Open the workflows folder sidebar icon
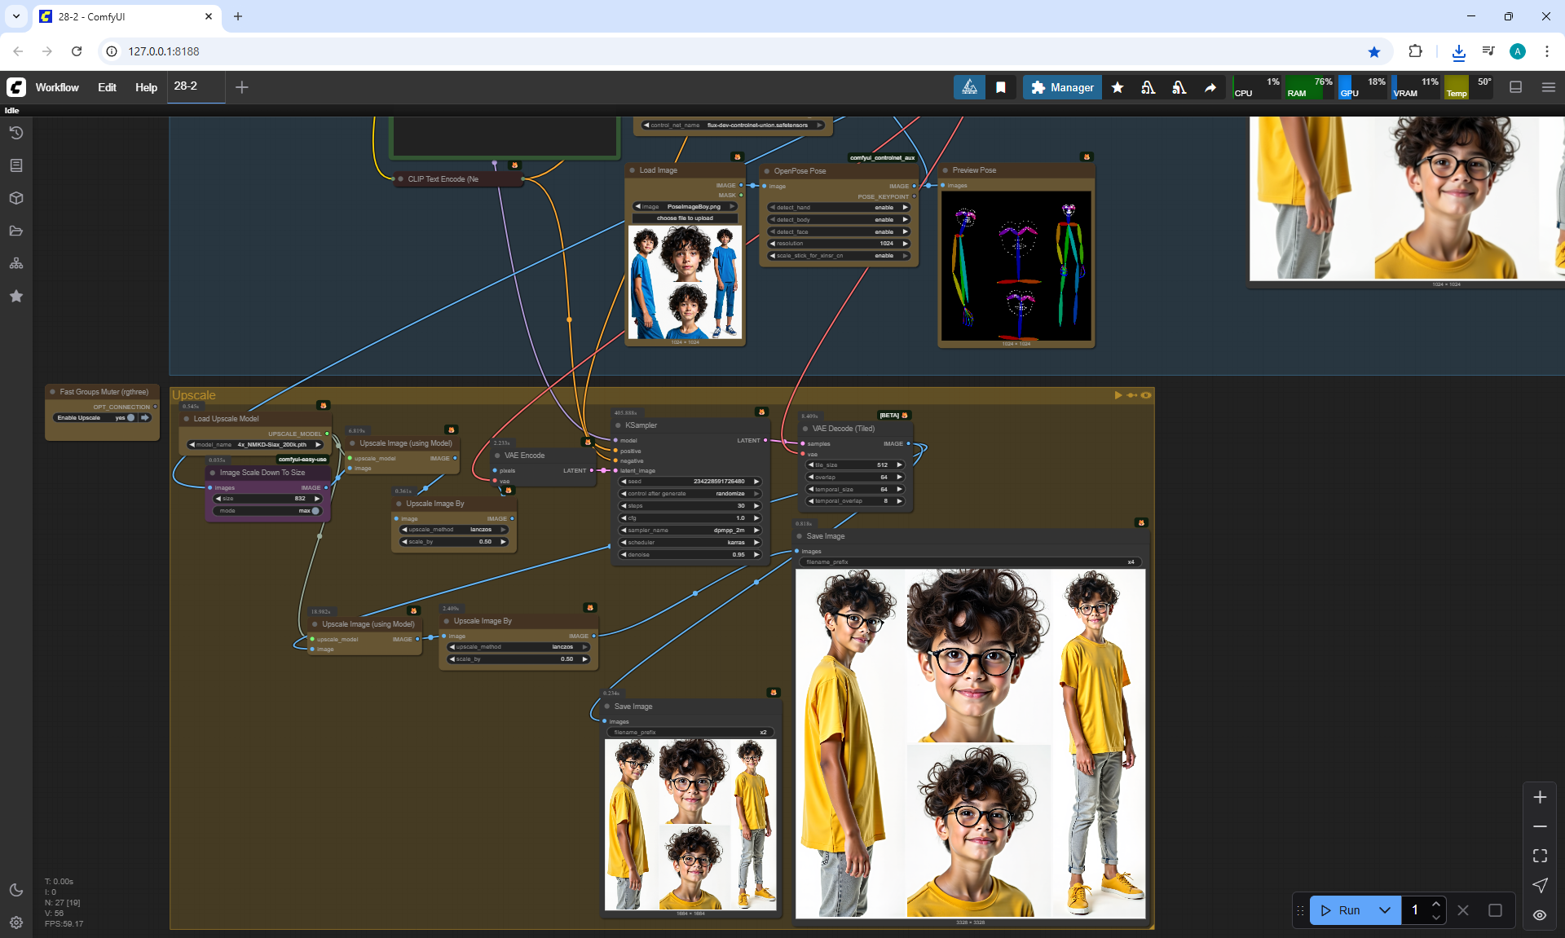 (15, 231)
